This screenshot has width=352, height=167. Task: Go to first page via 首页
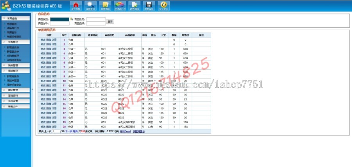(41, 131)
